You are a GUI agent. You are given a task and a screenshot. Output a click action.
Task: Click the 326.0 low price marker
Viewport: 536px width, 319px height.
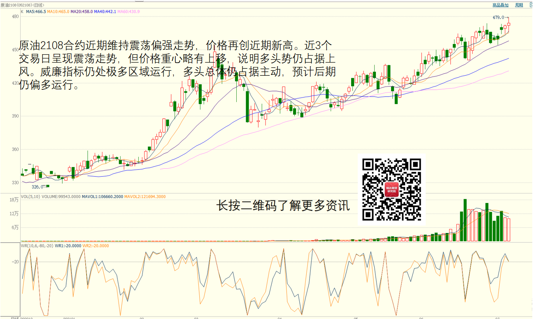(37, 186)
